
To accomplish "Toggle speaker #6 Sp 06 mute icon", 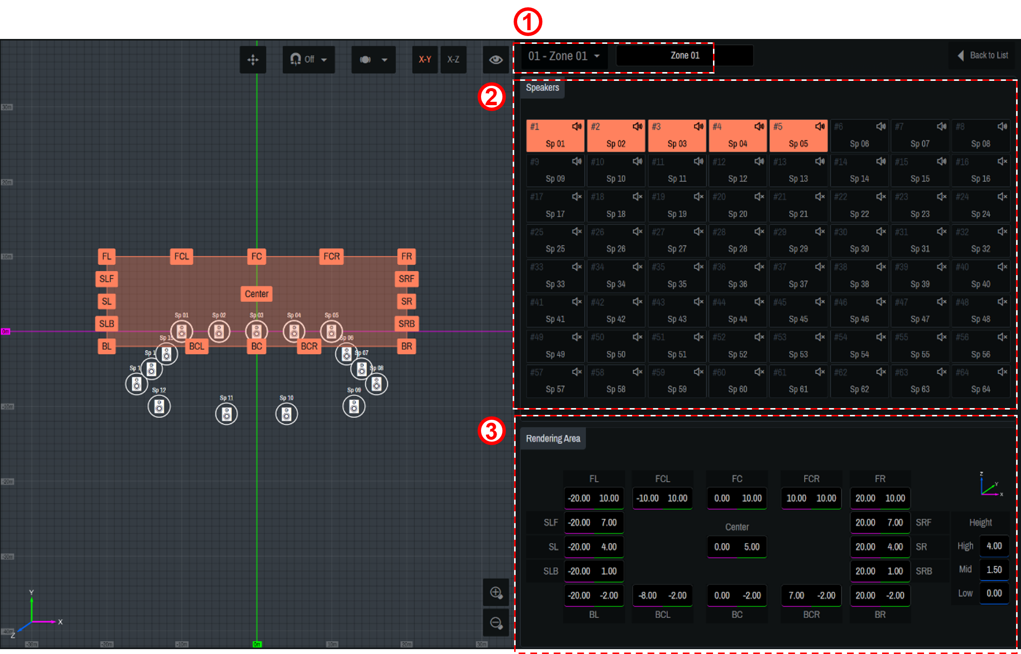I will click(881, 127).
